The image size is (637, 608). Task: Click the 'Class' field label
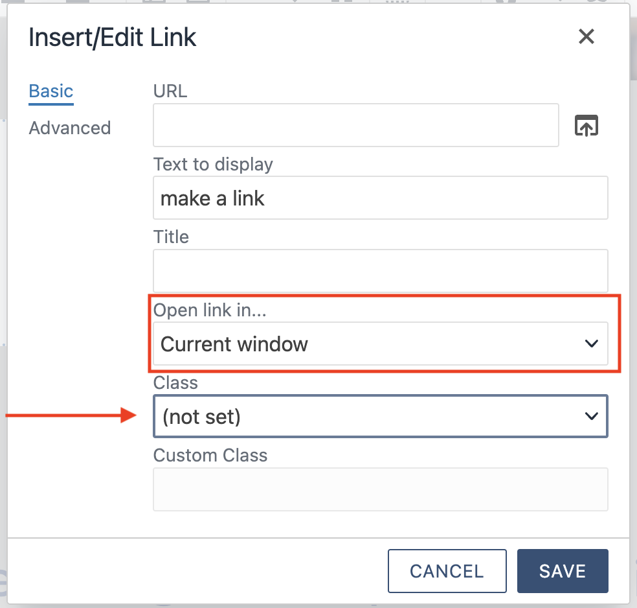click(x=175, y=382)
